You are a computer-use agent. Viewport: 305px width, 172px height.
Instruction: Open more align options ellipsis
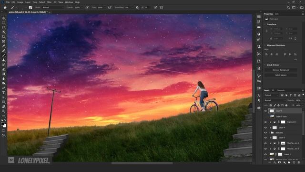(295, 60)
